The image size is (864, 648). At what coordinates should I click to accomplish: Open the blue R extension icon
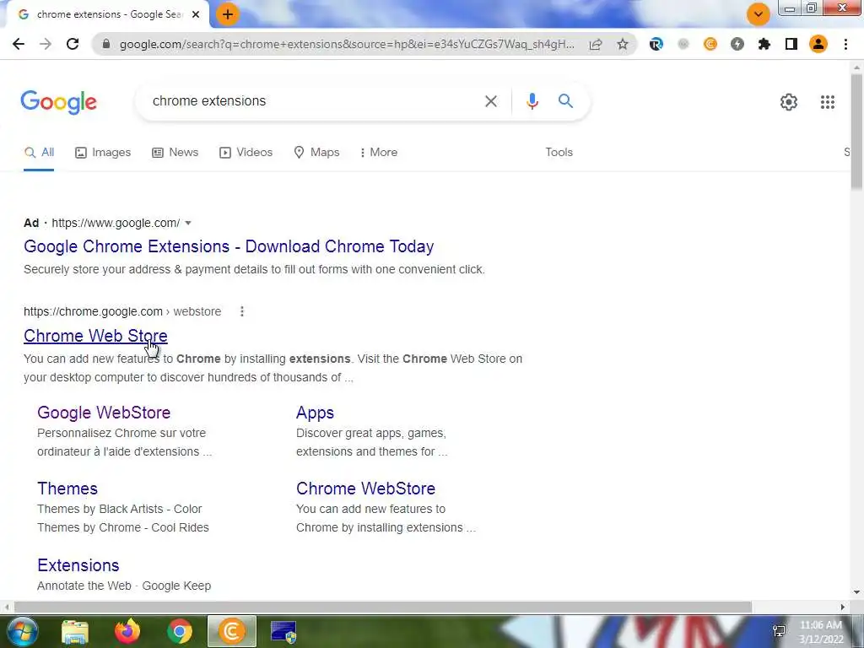click(x=656, y=44)
